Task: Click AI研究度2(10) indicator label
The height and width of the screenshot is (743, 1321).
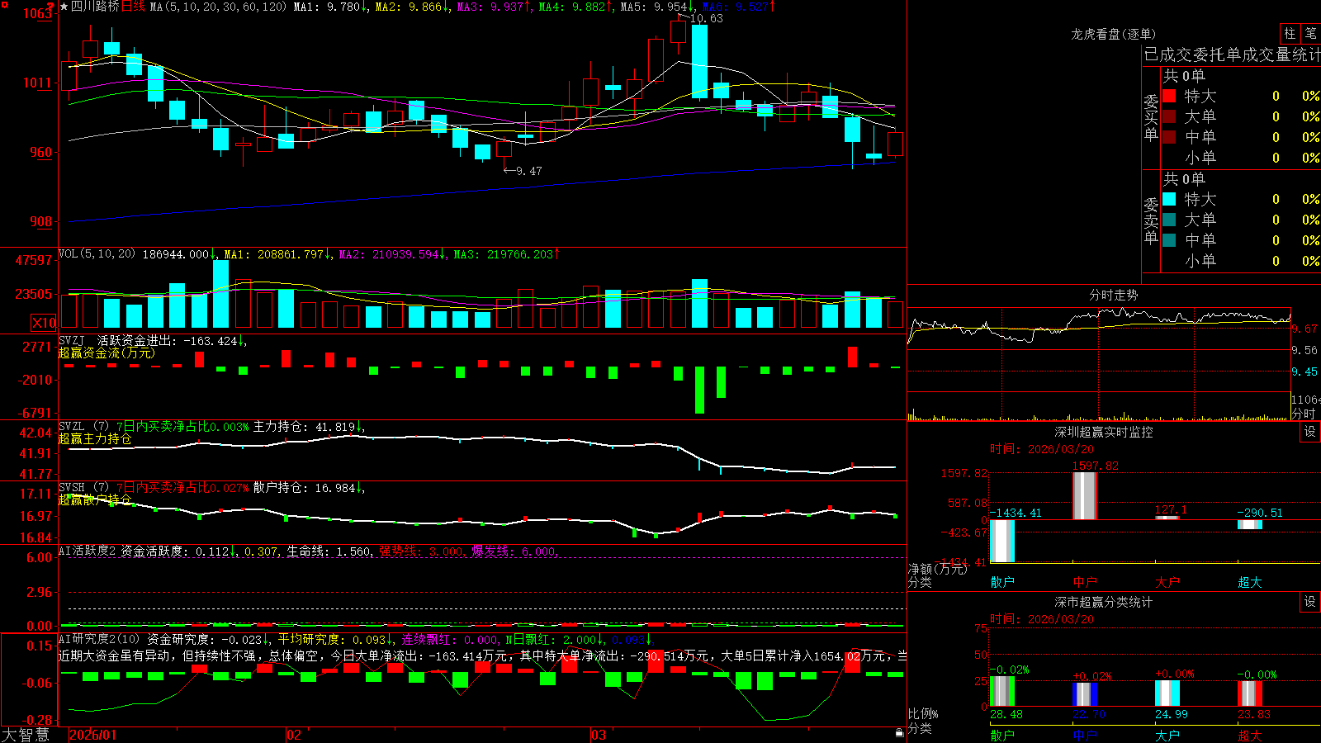Action: coord(100,639)
